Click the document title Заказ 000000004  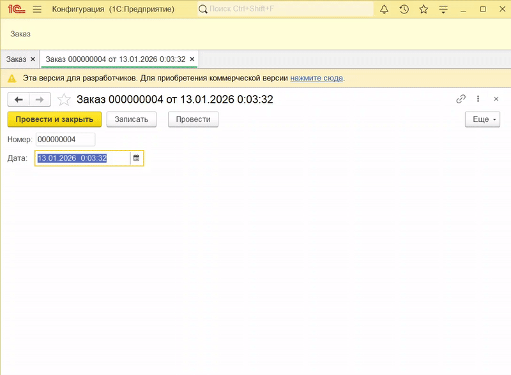tap(174, 99)
